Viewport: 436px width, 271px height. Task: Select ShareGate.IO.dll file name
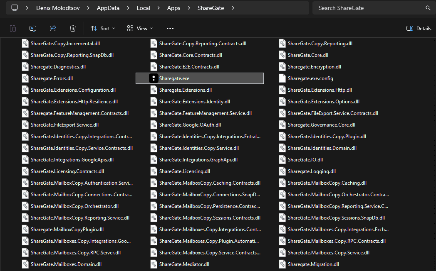(305, 160)
